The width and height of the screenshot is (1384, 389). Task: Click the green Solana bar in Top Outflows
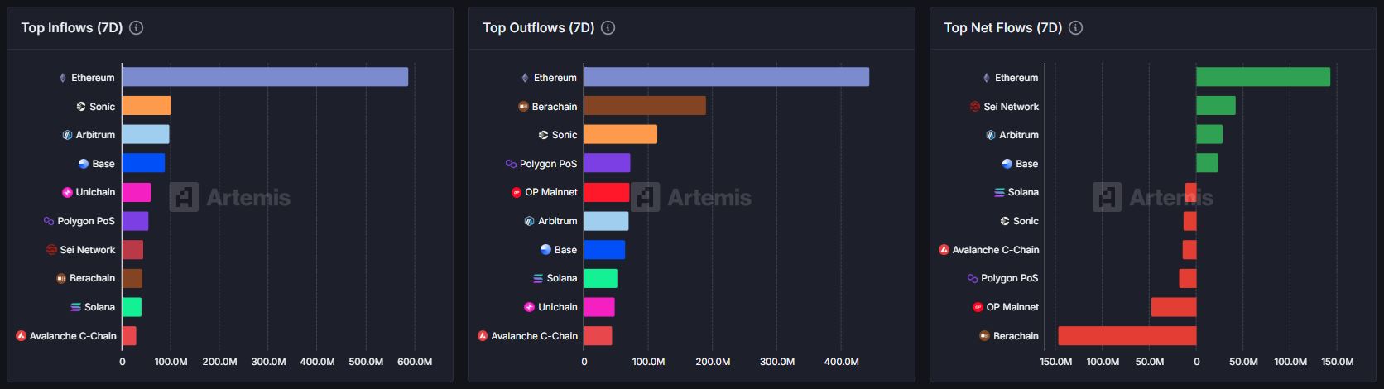600,278
